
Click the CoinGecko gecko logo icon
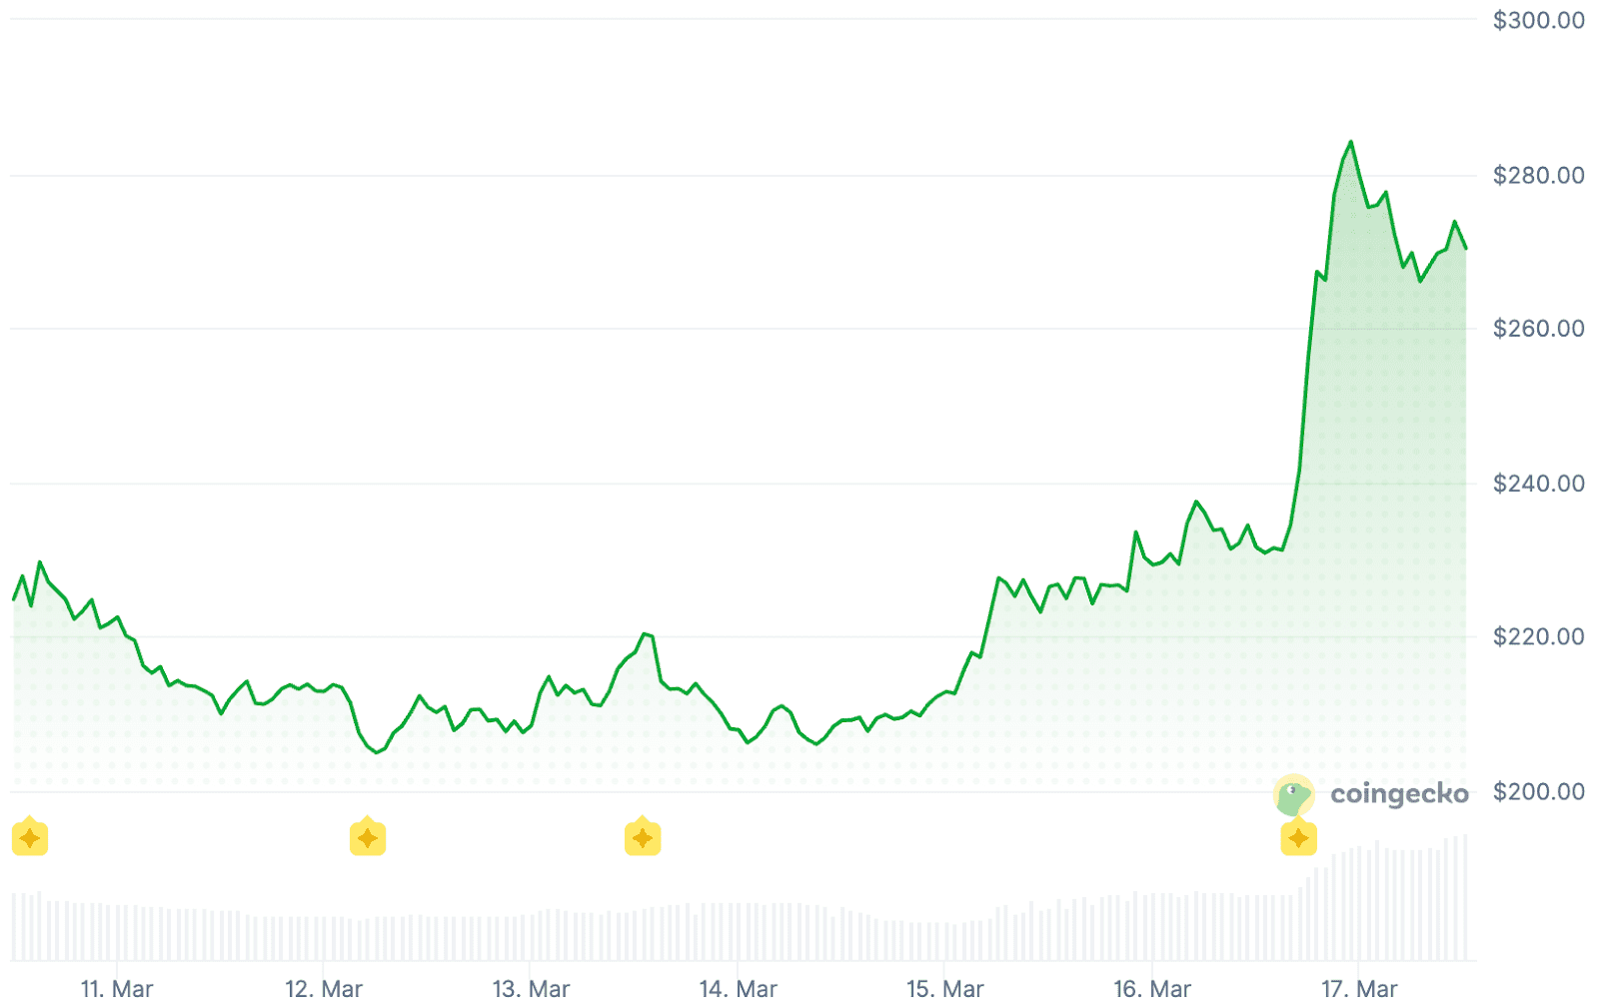tap(1293, 796)
